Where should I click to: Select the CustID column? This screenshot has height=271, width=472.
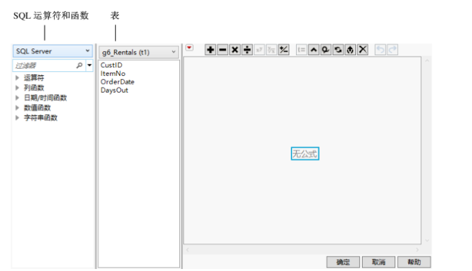pyautogui.click(x=111, y=65)
